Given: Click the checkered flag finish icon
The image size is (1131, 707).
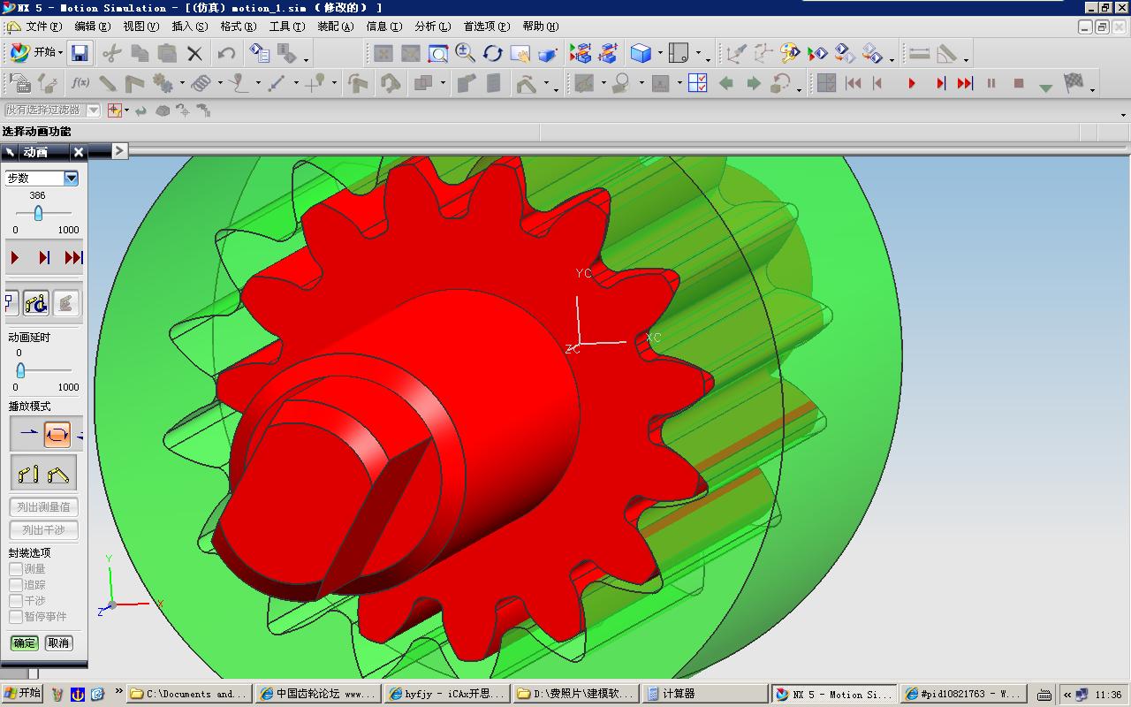Looking at the screenshot, I should point(1074,82).
